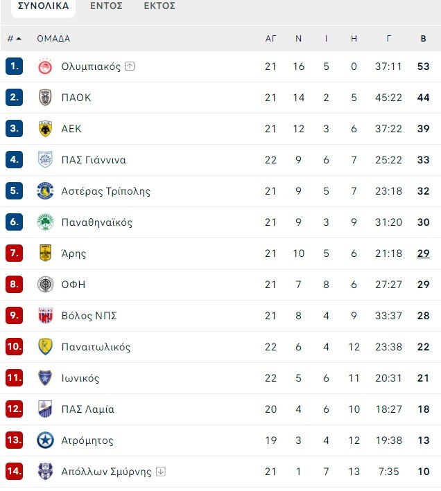Switch to the ΕΚΤΟΣ tab

point(159,6)
